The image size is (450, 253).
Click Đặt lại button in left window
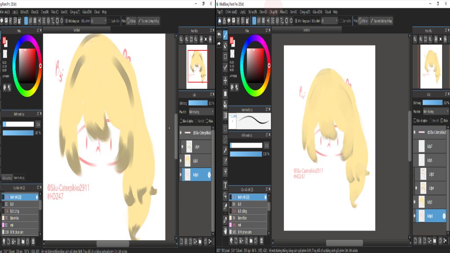(131, 21)
